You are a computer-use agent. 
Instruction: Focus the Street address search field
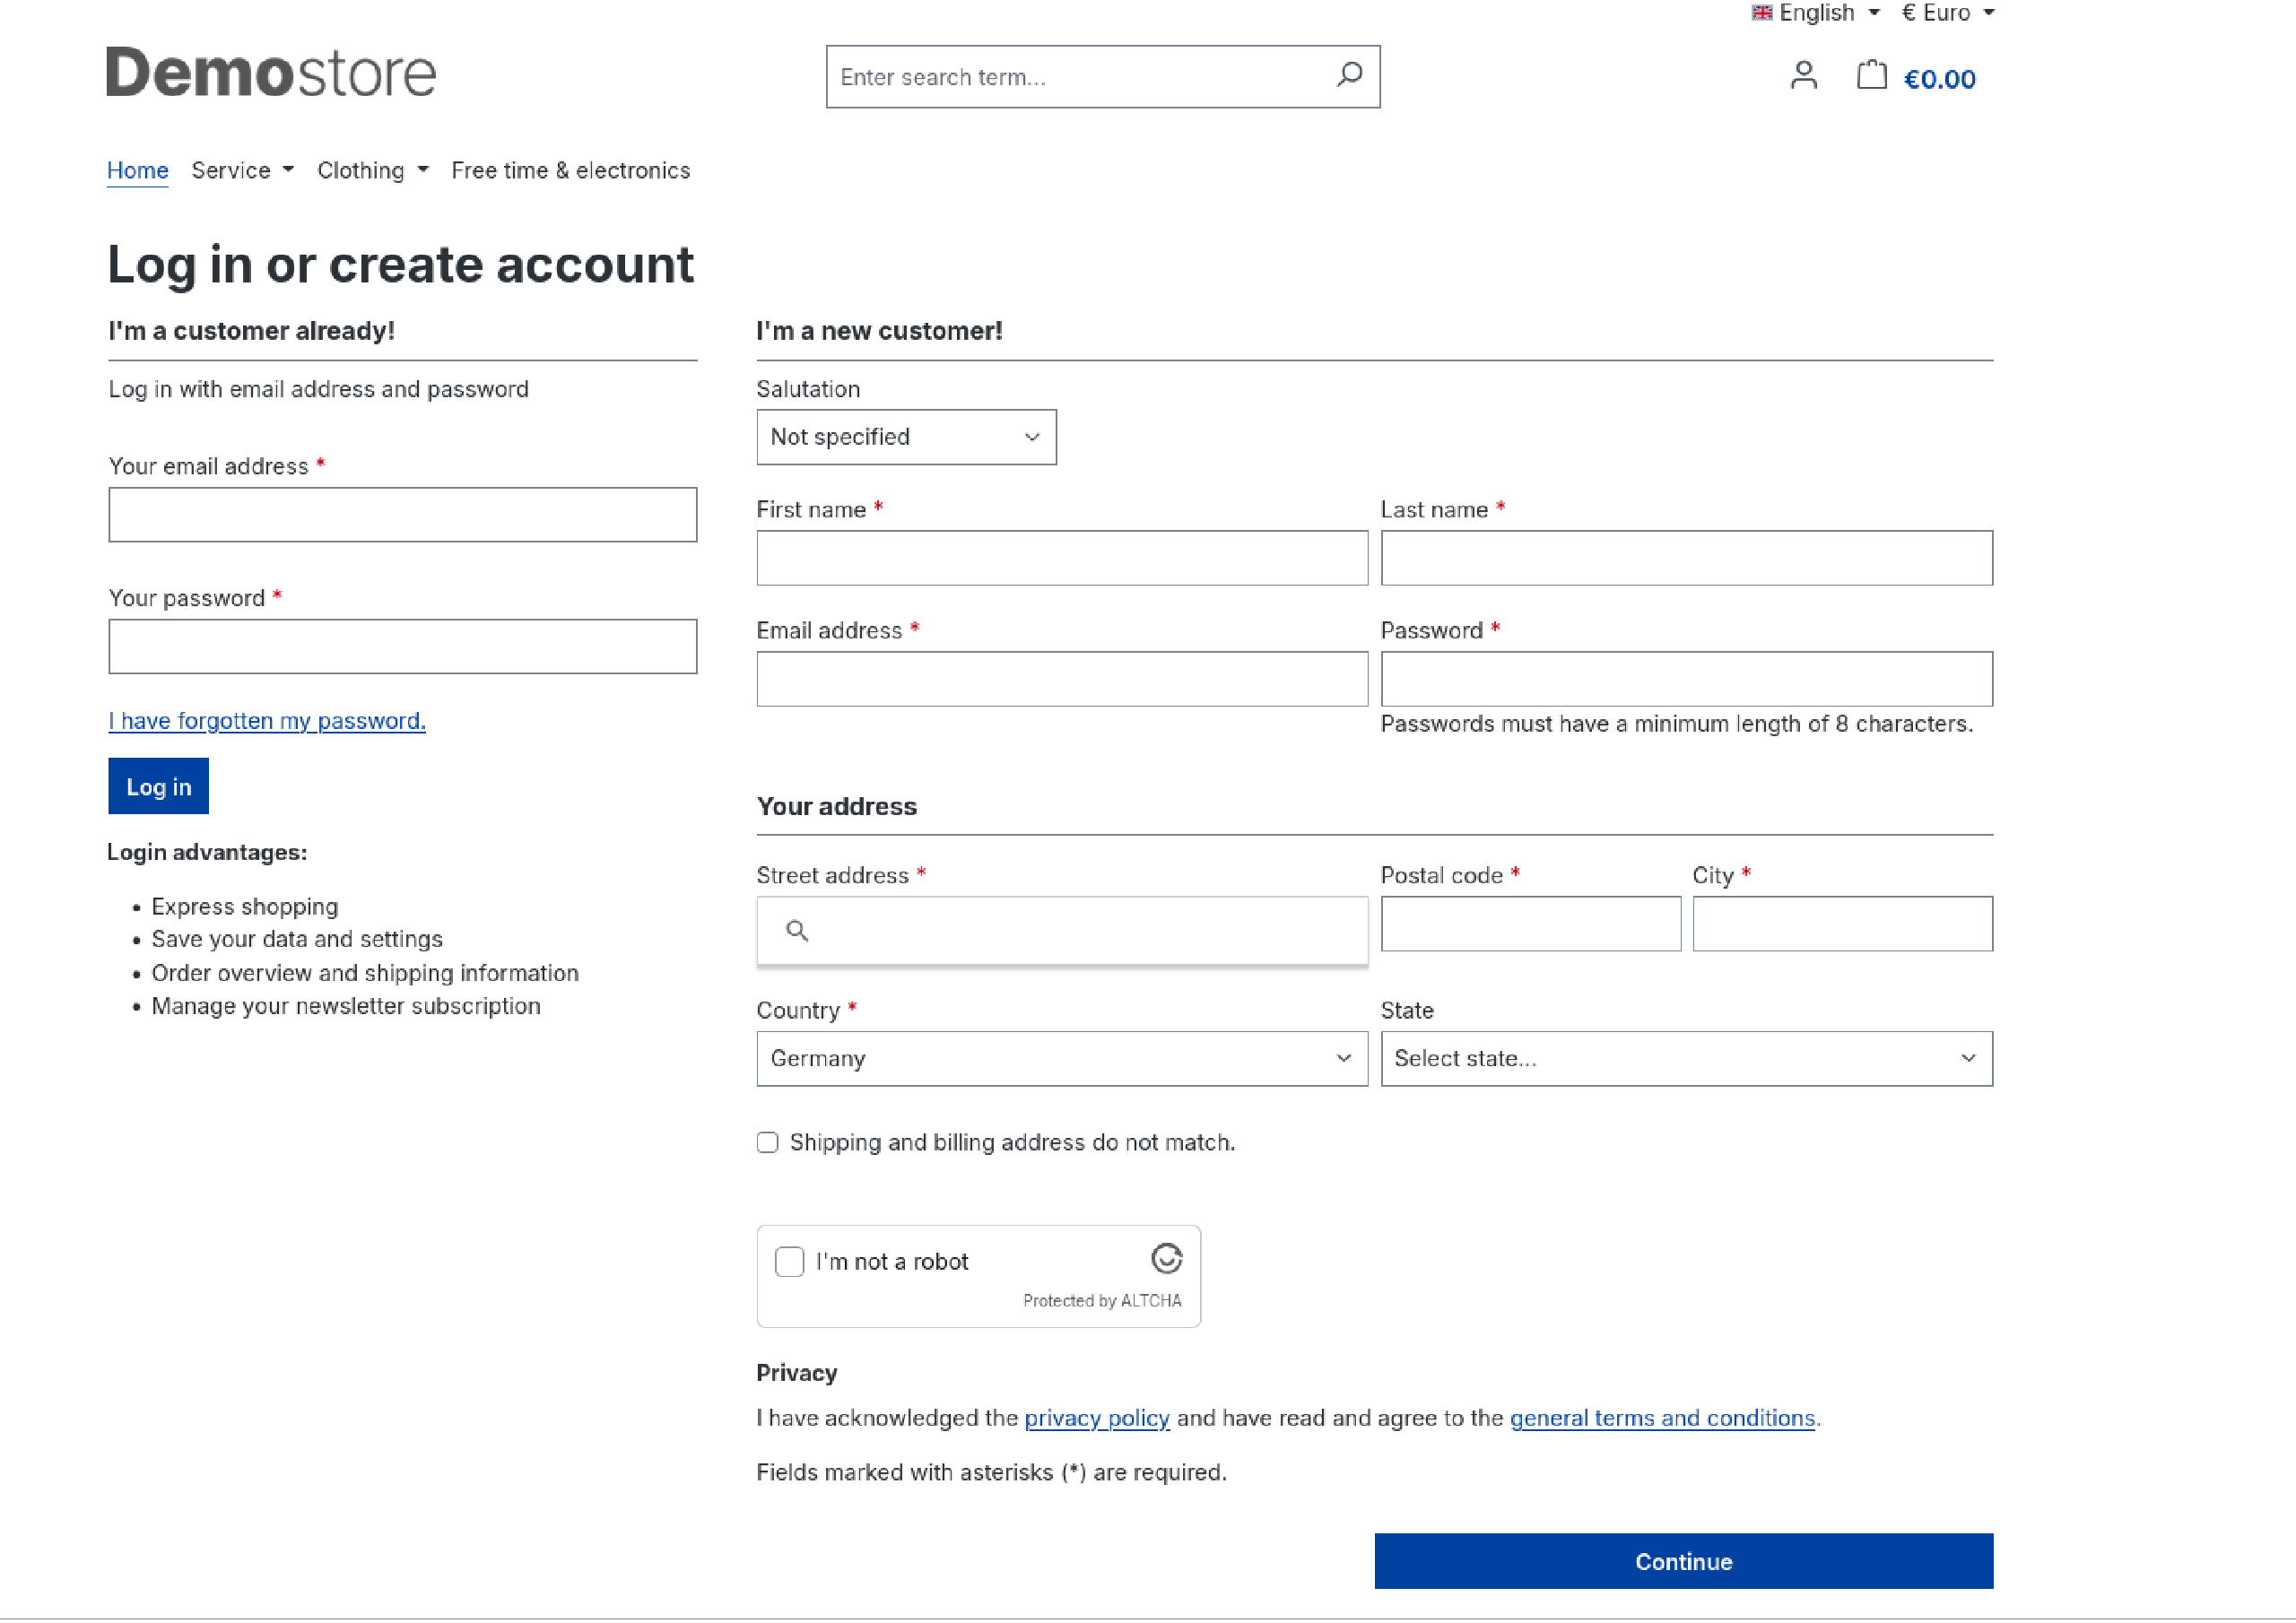click(x=1062, y=930)
